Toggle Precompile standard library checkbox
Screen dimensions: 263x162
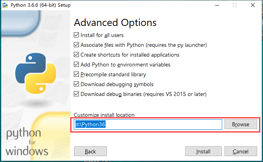coord(76,74)
